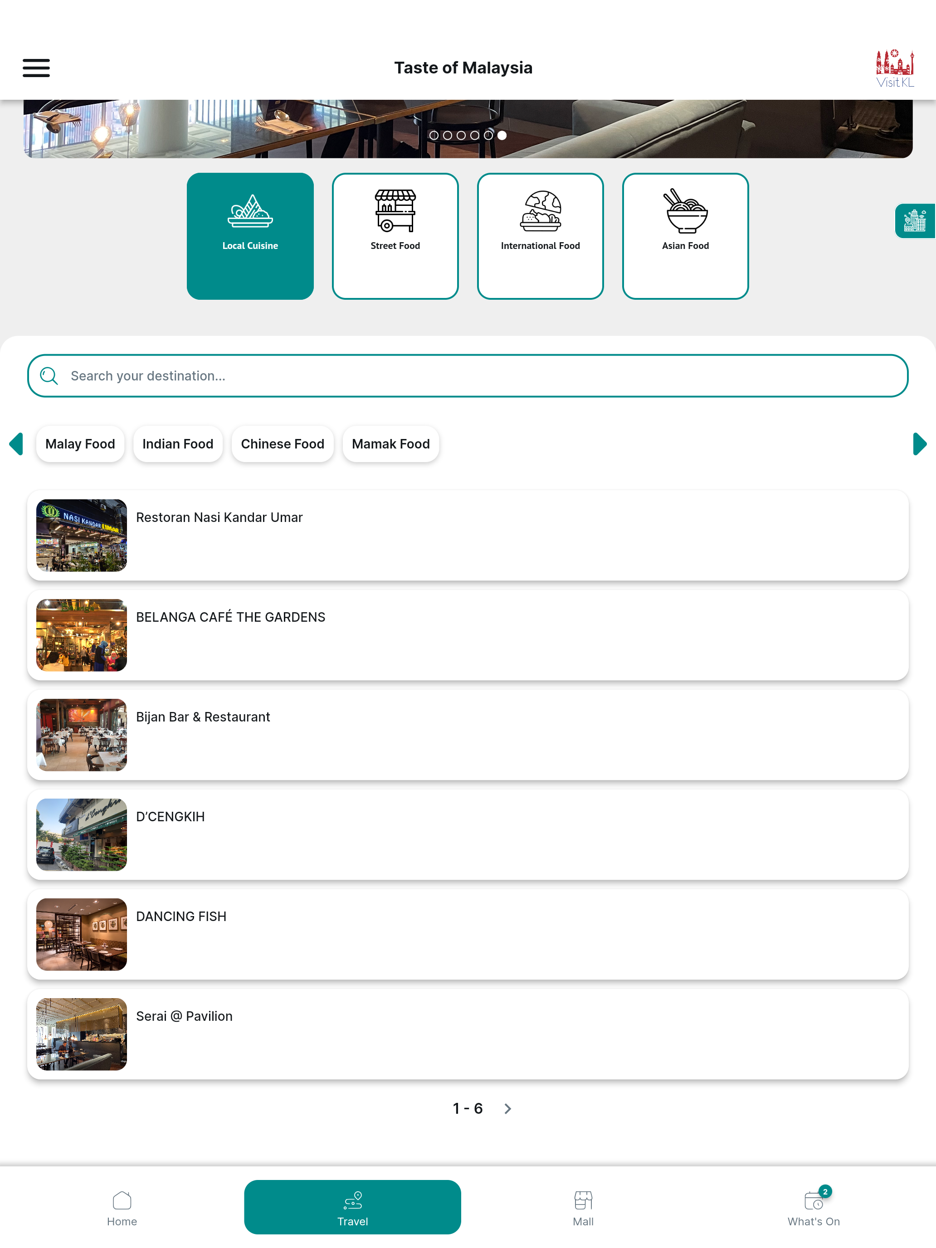936x1248 pixels.
Task: Select fifth carousel dot
Action: click(x=488, y=136)
